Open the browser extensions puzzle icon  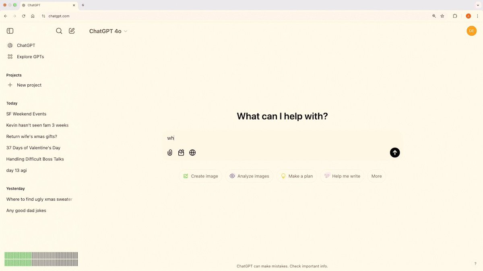tap(455, 16)
